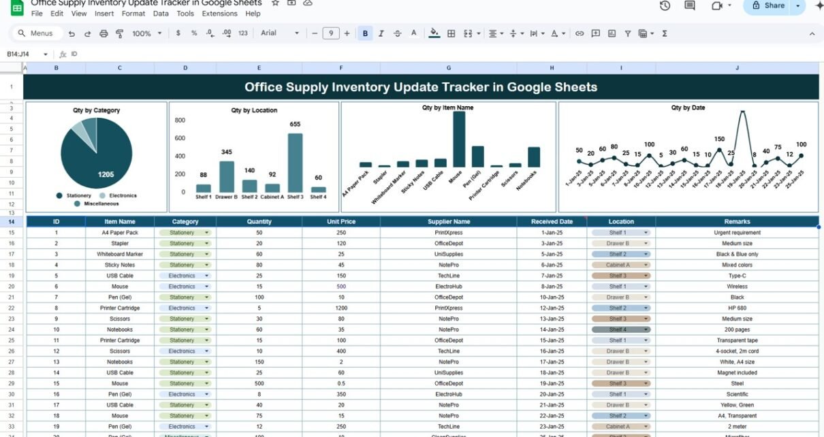
Task: Star the document title
Action: (x=275, y=3)
